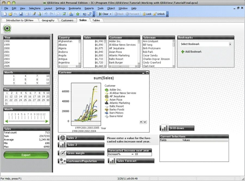The width and height of the screenshot is (245, 181).
Task: Click the Refresh arrows toolbar icon
Action: (x=16, y=14)
